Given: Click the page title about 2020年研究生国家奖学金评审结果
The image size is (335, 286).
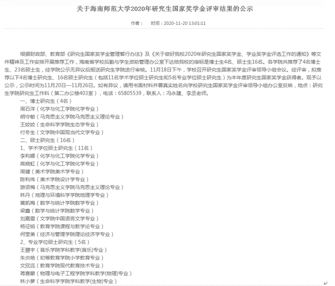Looking at the screenshot, I should [x=165, y=9].
